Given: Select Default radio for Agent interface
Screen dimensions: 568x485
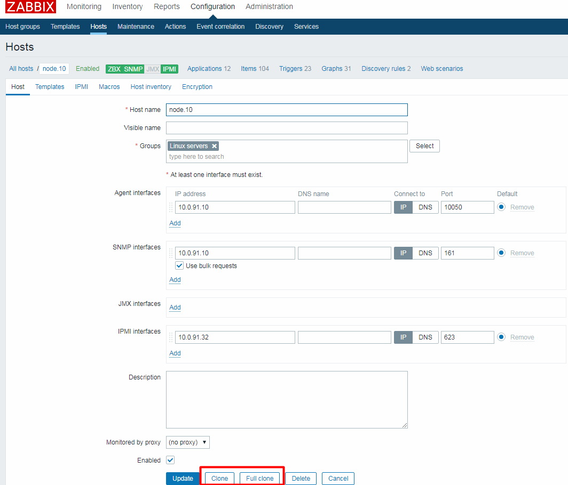Looking at the screenshot, I should point(501,207).
